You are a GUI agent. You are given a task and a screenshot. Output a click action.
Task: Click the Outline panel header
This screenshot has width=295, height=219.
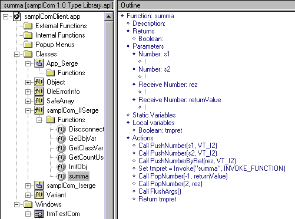tap(206, 5)
